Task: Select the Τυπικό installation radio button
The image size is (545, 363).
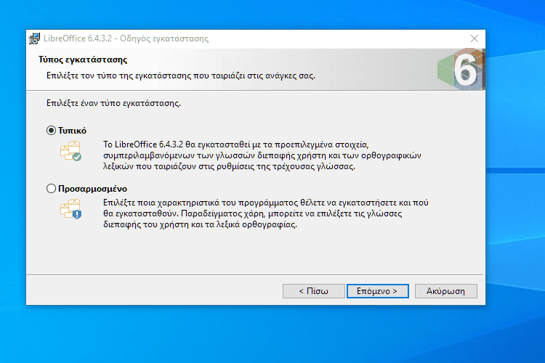Action: coord(51,131)
